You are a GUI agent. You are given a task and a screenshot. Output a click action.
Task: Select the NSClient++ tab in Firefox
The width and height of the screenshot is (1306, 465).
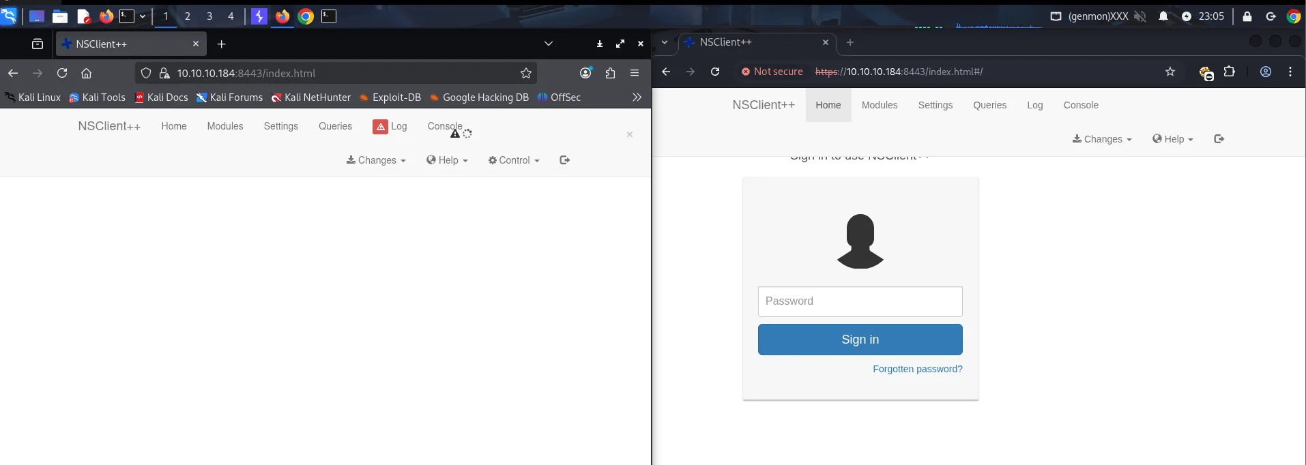click(130, 44)
